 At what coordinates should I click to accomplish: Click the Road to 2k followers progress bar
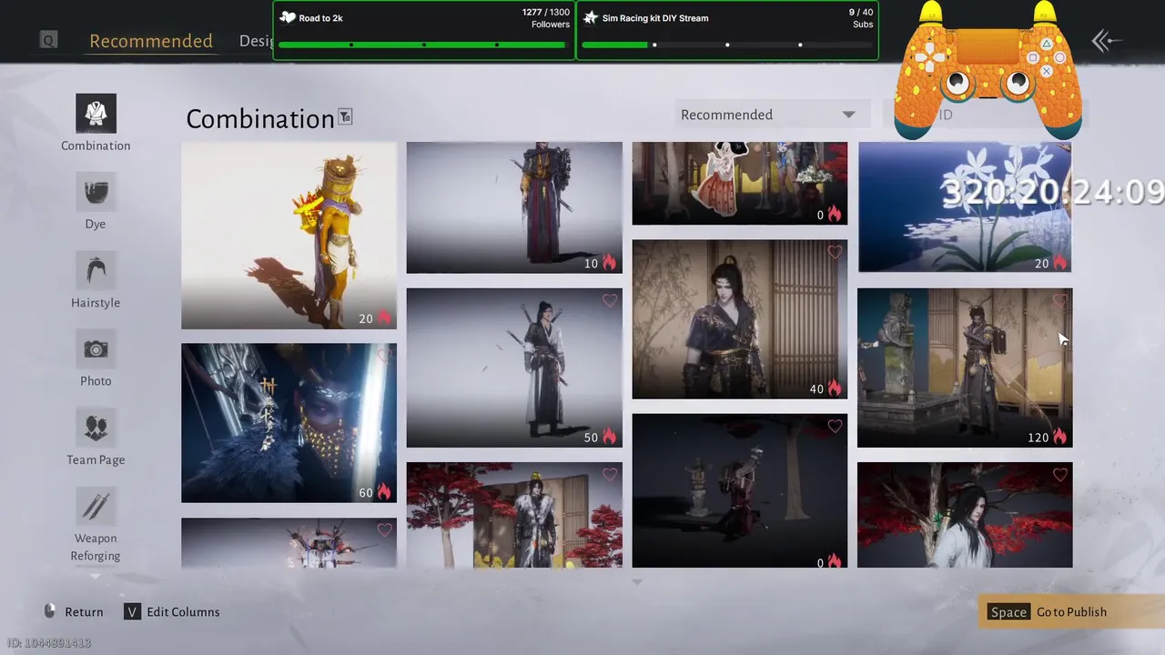coord(424,45)
